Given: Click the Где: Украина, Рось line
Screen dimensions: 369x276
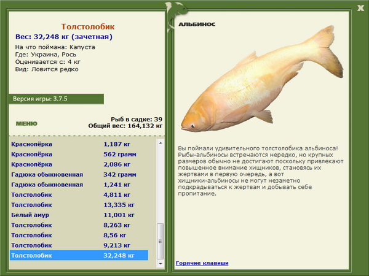Looking at the screenshot, I should 46,55.
